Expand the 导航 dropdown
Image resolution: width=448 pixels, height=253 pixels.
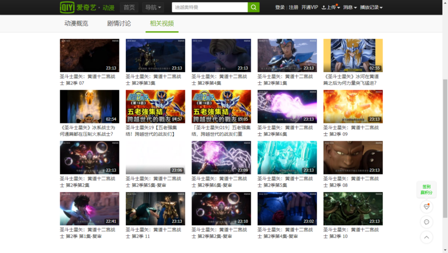153,8
